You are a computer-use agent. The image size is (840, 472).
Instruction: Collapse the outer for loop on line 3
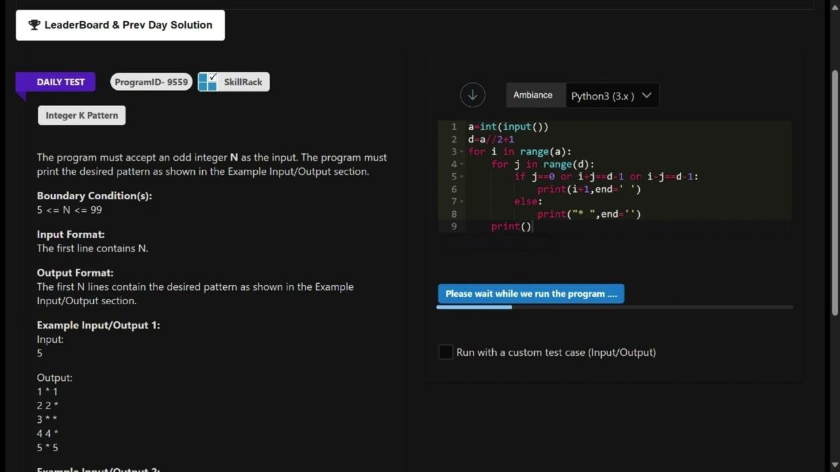(x=462, y=152)
